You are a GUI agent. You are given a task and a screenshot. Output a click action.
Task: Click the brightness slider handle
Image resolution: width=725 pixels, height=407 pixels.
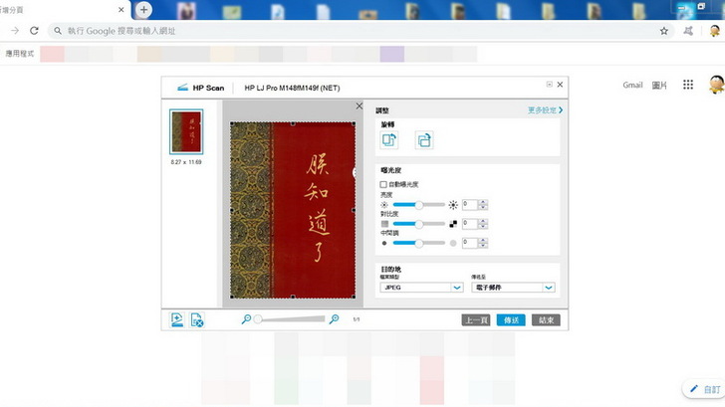click(x=419, y=205)
